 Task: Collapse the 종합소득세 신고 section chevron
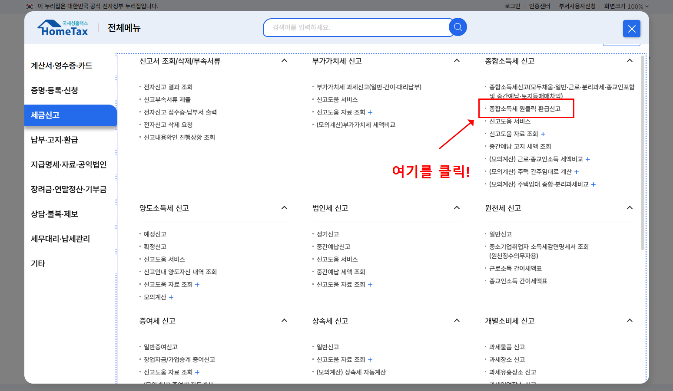[x=629, y=61]
